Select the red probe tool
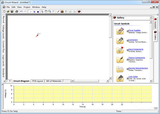Image resolution: width=160 pixels, height=114 pixels. pos(58,12)
